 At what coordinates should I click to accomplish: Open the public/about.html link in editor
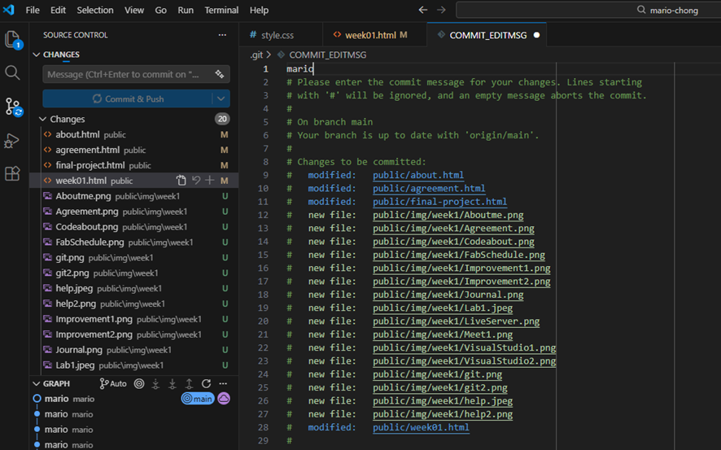pos(418,175)
